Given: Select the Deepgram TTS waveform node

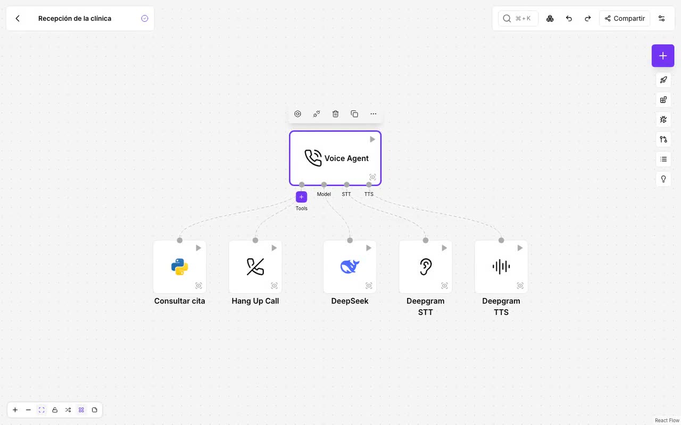Looking at the screenshot, I should (x=501, y=267).
